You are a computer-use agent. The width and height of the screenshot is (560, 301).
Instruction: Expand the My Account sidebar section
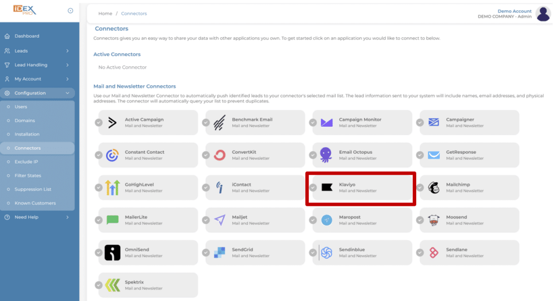(37, 79)
